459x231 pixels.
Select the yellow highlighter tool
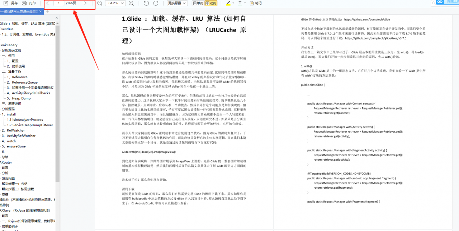(228, 3)
